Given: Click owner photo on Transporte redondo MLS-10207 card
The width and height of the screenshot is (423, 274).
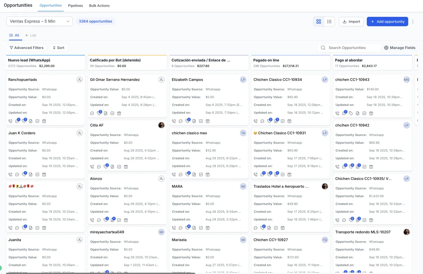Looking at the screenshot, I should pos(407,232).
